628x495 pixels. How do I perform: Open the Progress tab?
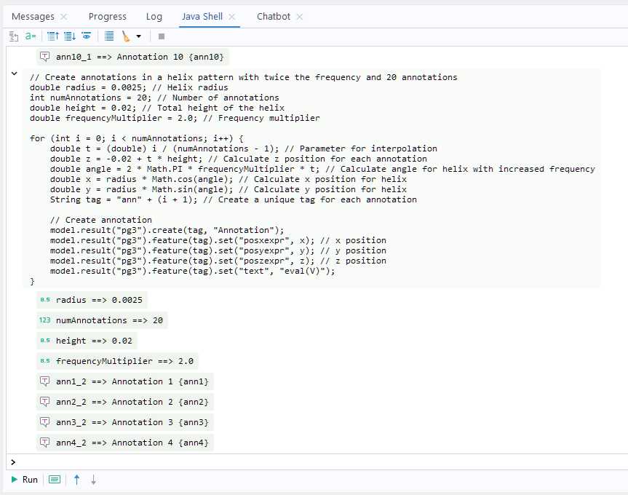107,16
